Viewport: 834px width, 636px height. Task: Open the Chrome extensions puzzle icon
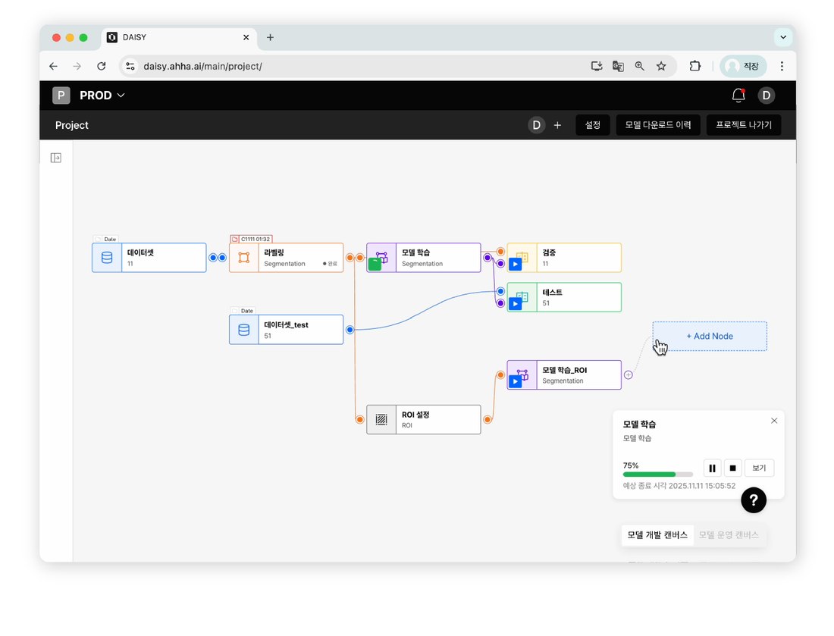pos(695,66)
